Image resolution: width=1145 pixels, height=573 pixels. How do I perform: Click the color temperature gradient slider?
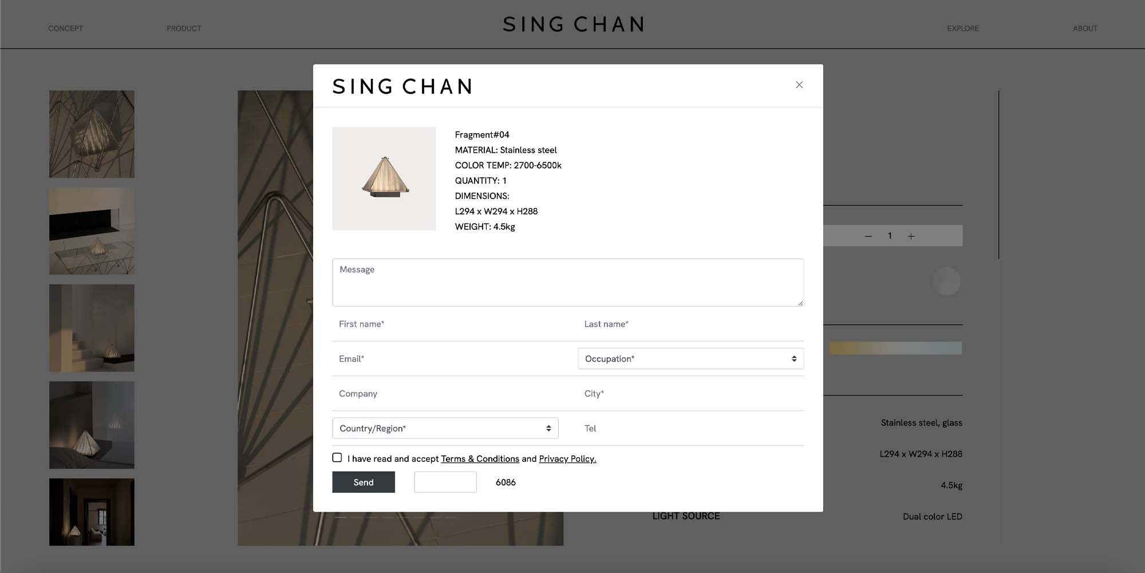pos(895,348)
